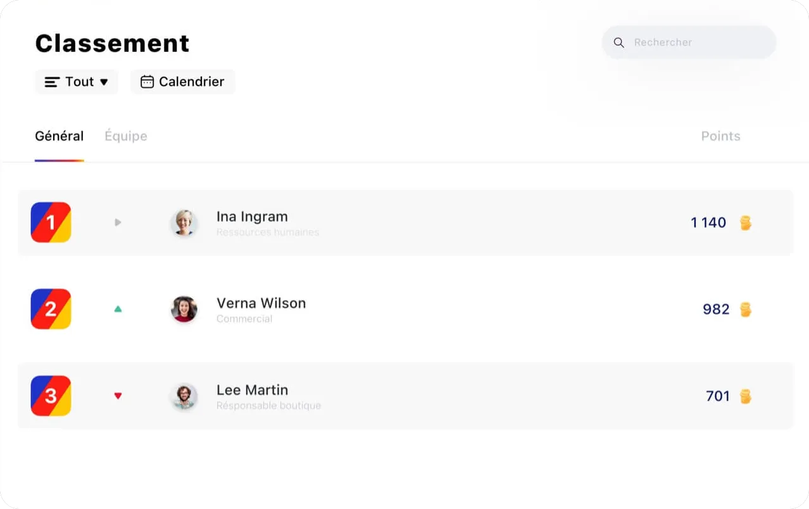The height and width of the screenshot is (509, 809).
Task: Click Ina Ingram's avatar photo
Action: coord(184,222)
